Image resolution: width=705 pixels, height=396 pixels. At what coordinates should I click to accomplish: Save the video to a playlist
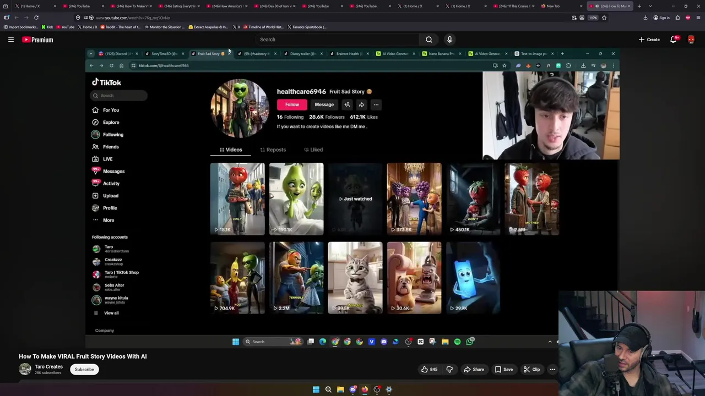point(503,370)
